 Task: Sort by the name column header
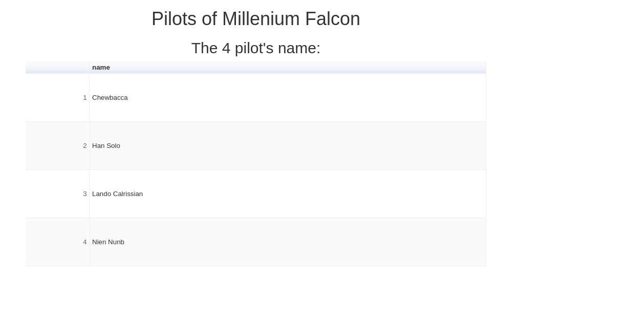[287, 68]
